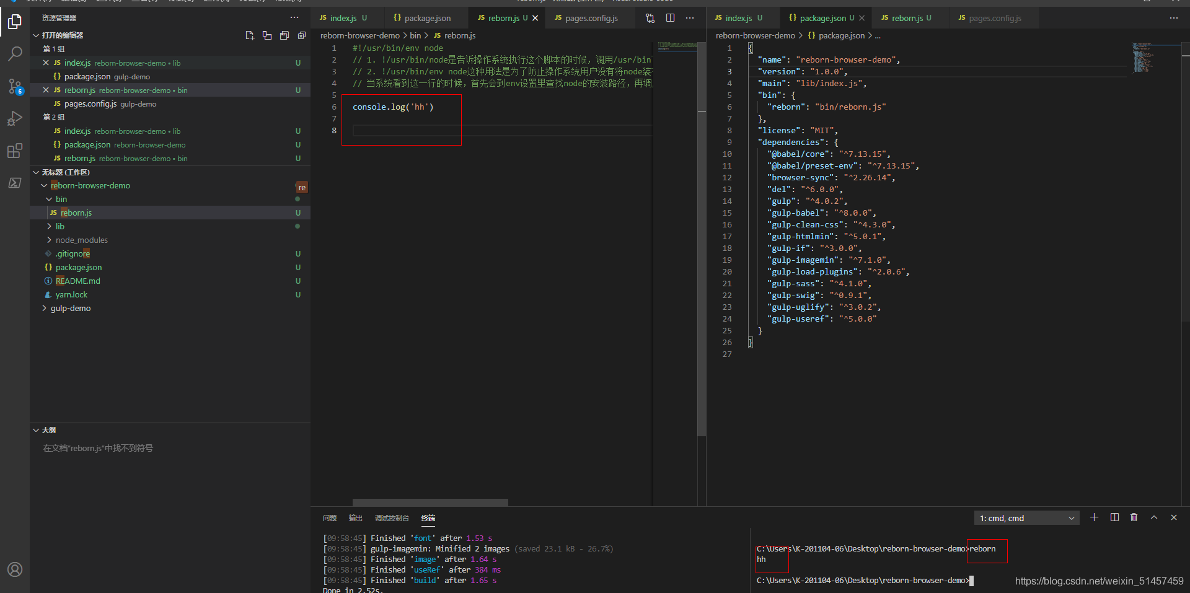Open explorer panel more actions (...) menu
1190x593 pixels.
294,18
